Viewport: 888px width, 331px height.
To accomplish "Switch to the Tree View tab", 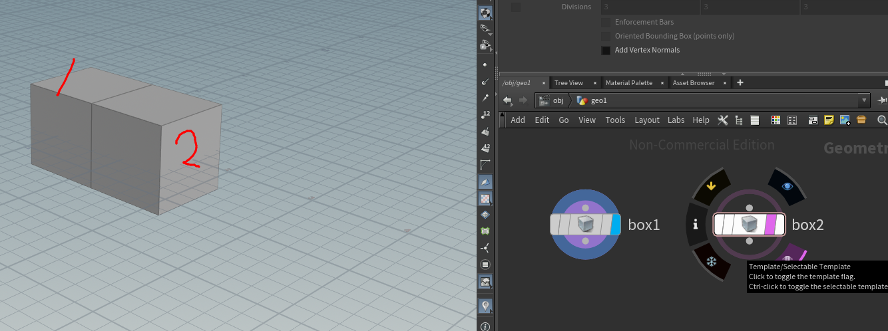I will 568,83.
